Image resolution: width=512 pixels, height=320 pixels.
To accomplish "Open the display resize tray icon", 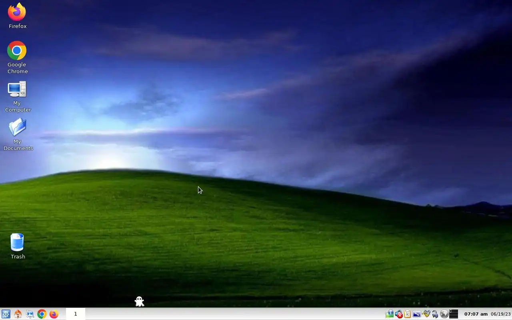I will tap(416, 314).
